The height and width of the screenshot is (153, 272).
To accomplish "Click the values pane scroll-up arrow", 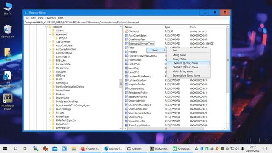I will click(x=228, y=27).
